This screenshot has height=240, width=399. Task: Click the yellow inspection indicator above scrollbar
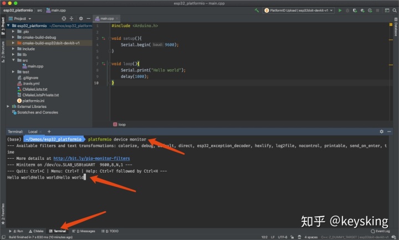[391, 25]
